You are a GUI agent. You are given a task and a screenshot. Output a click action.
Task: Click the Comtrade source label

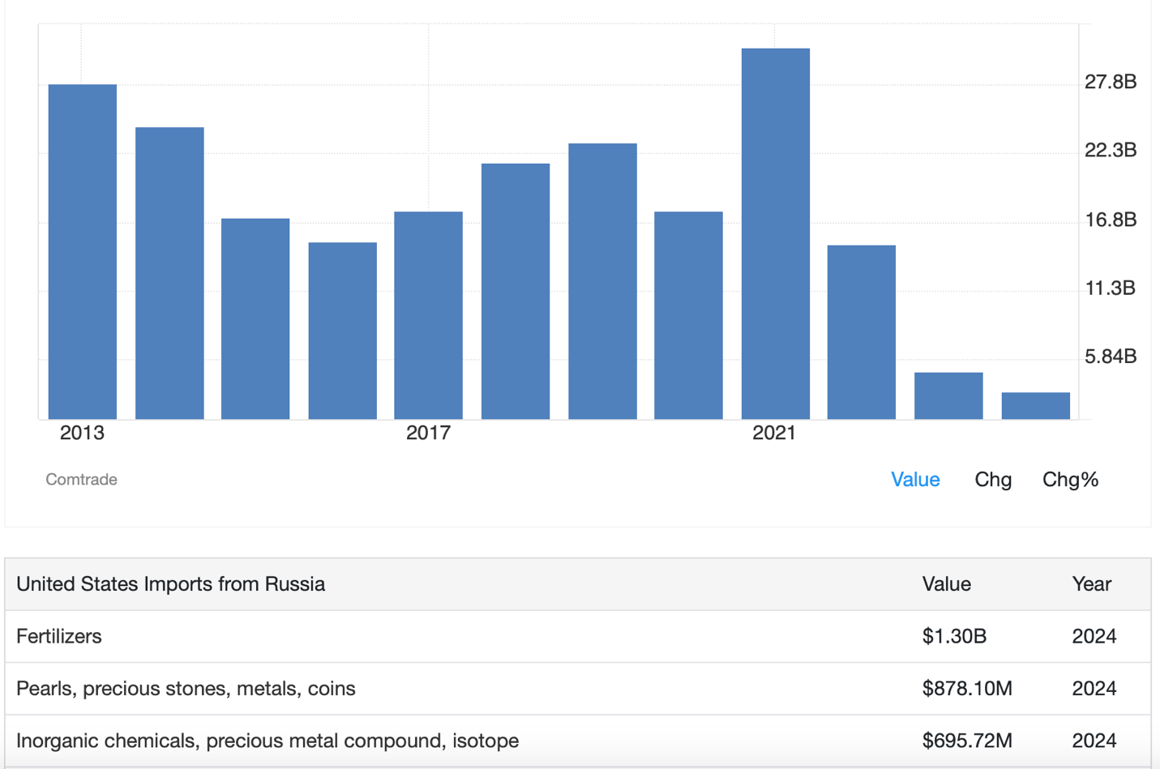81,480
